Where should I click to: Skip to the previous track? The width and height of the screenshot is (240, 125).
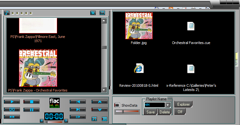pos(78,102)
